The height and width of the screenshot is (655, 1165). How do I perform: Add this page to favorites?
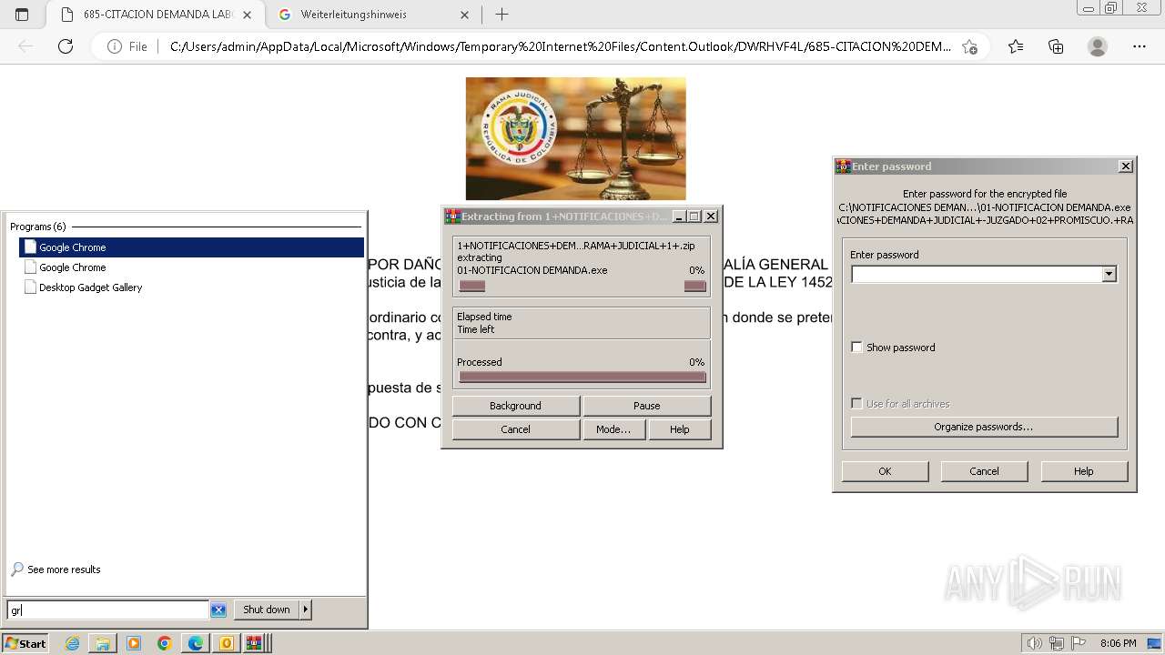point(969,46)
